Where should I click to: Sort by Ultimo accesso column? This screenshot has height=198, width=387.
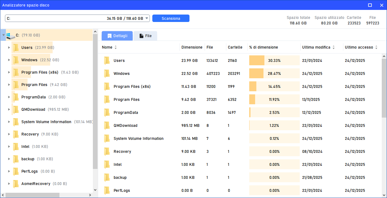[x=361, y=47]
